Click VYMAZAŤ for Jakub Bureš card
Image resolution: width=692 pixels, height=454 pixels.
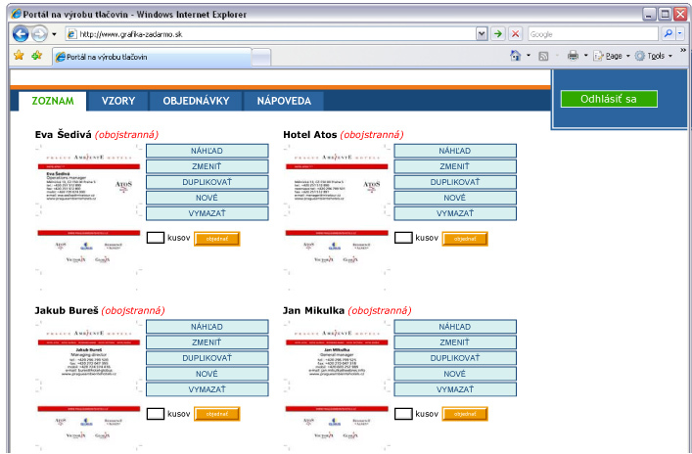click(x=207, y=389)
